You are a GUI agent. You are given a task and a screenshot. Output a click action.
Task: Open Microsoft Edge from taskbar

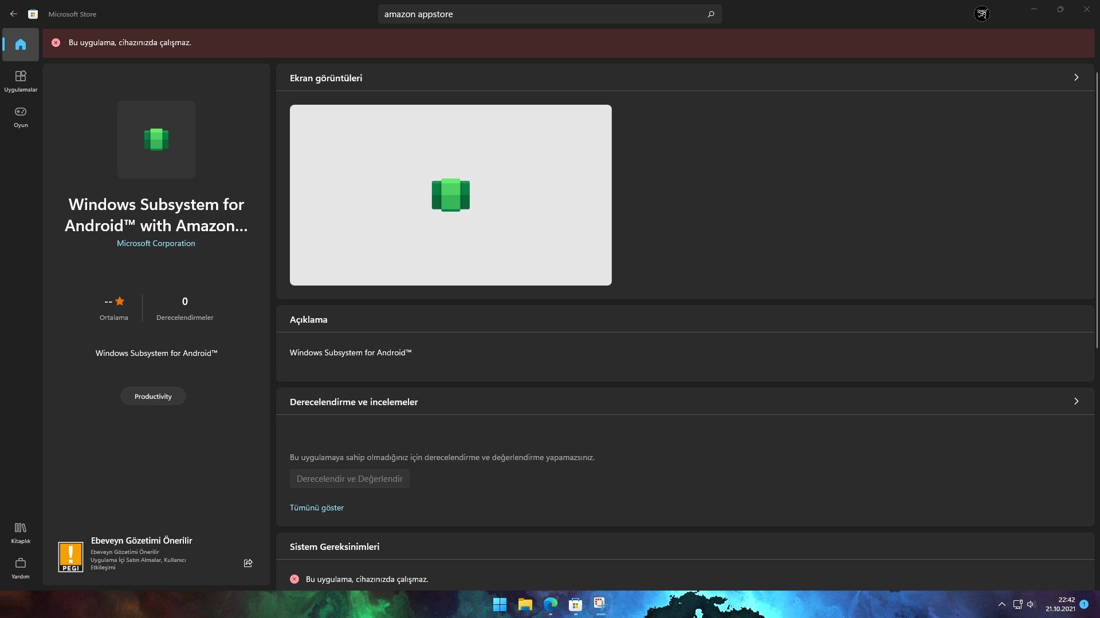550,604
